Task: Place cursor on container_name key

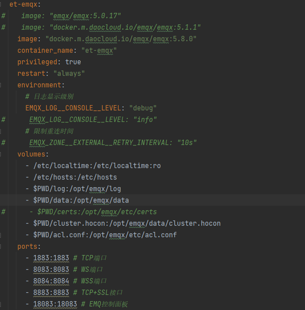Action: [45, 51]
